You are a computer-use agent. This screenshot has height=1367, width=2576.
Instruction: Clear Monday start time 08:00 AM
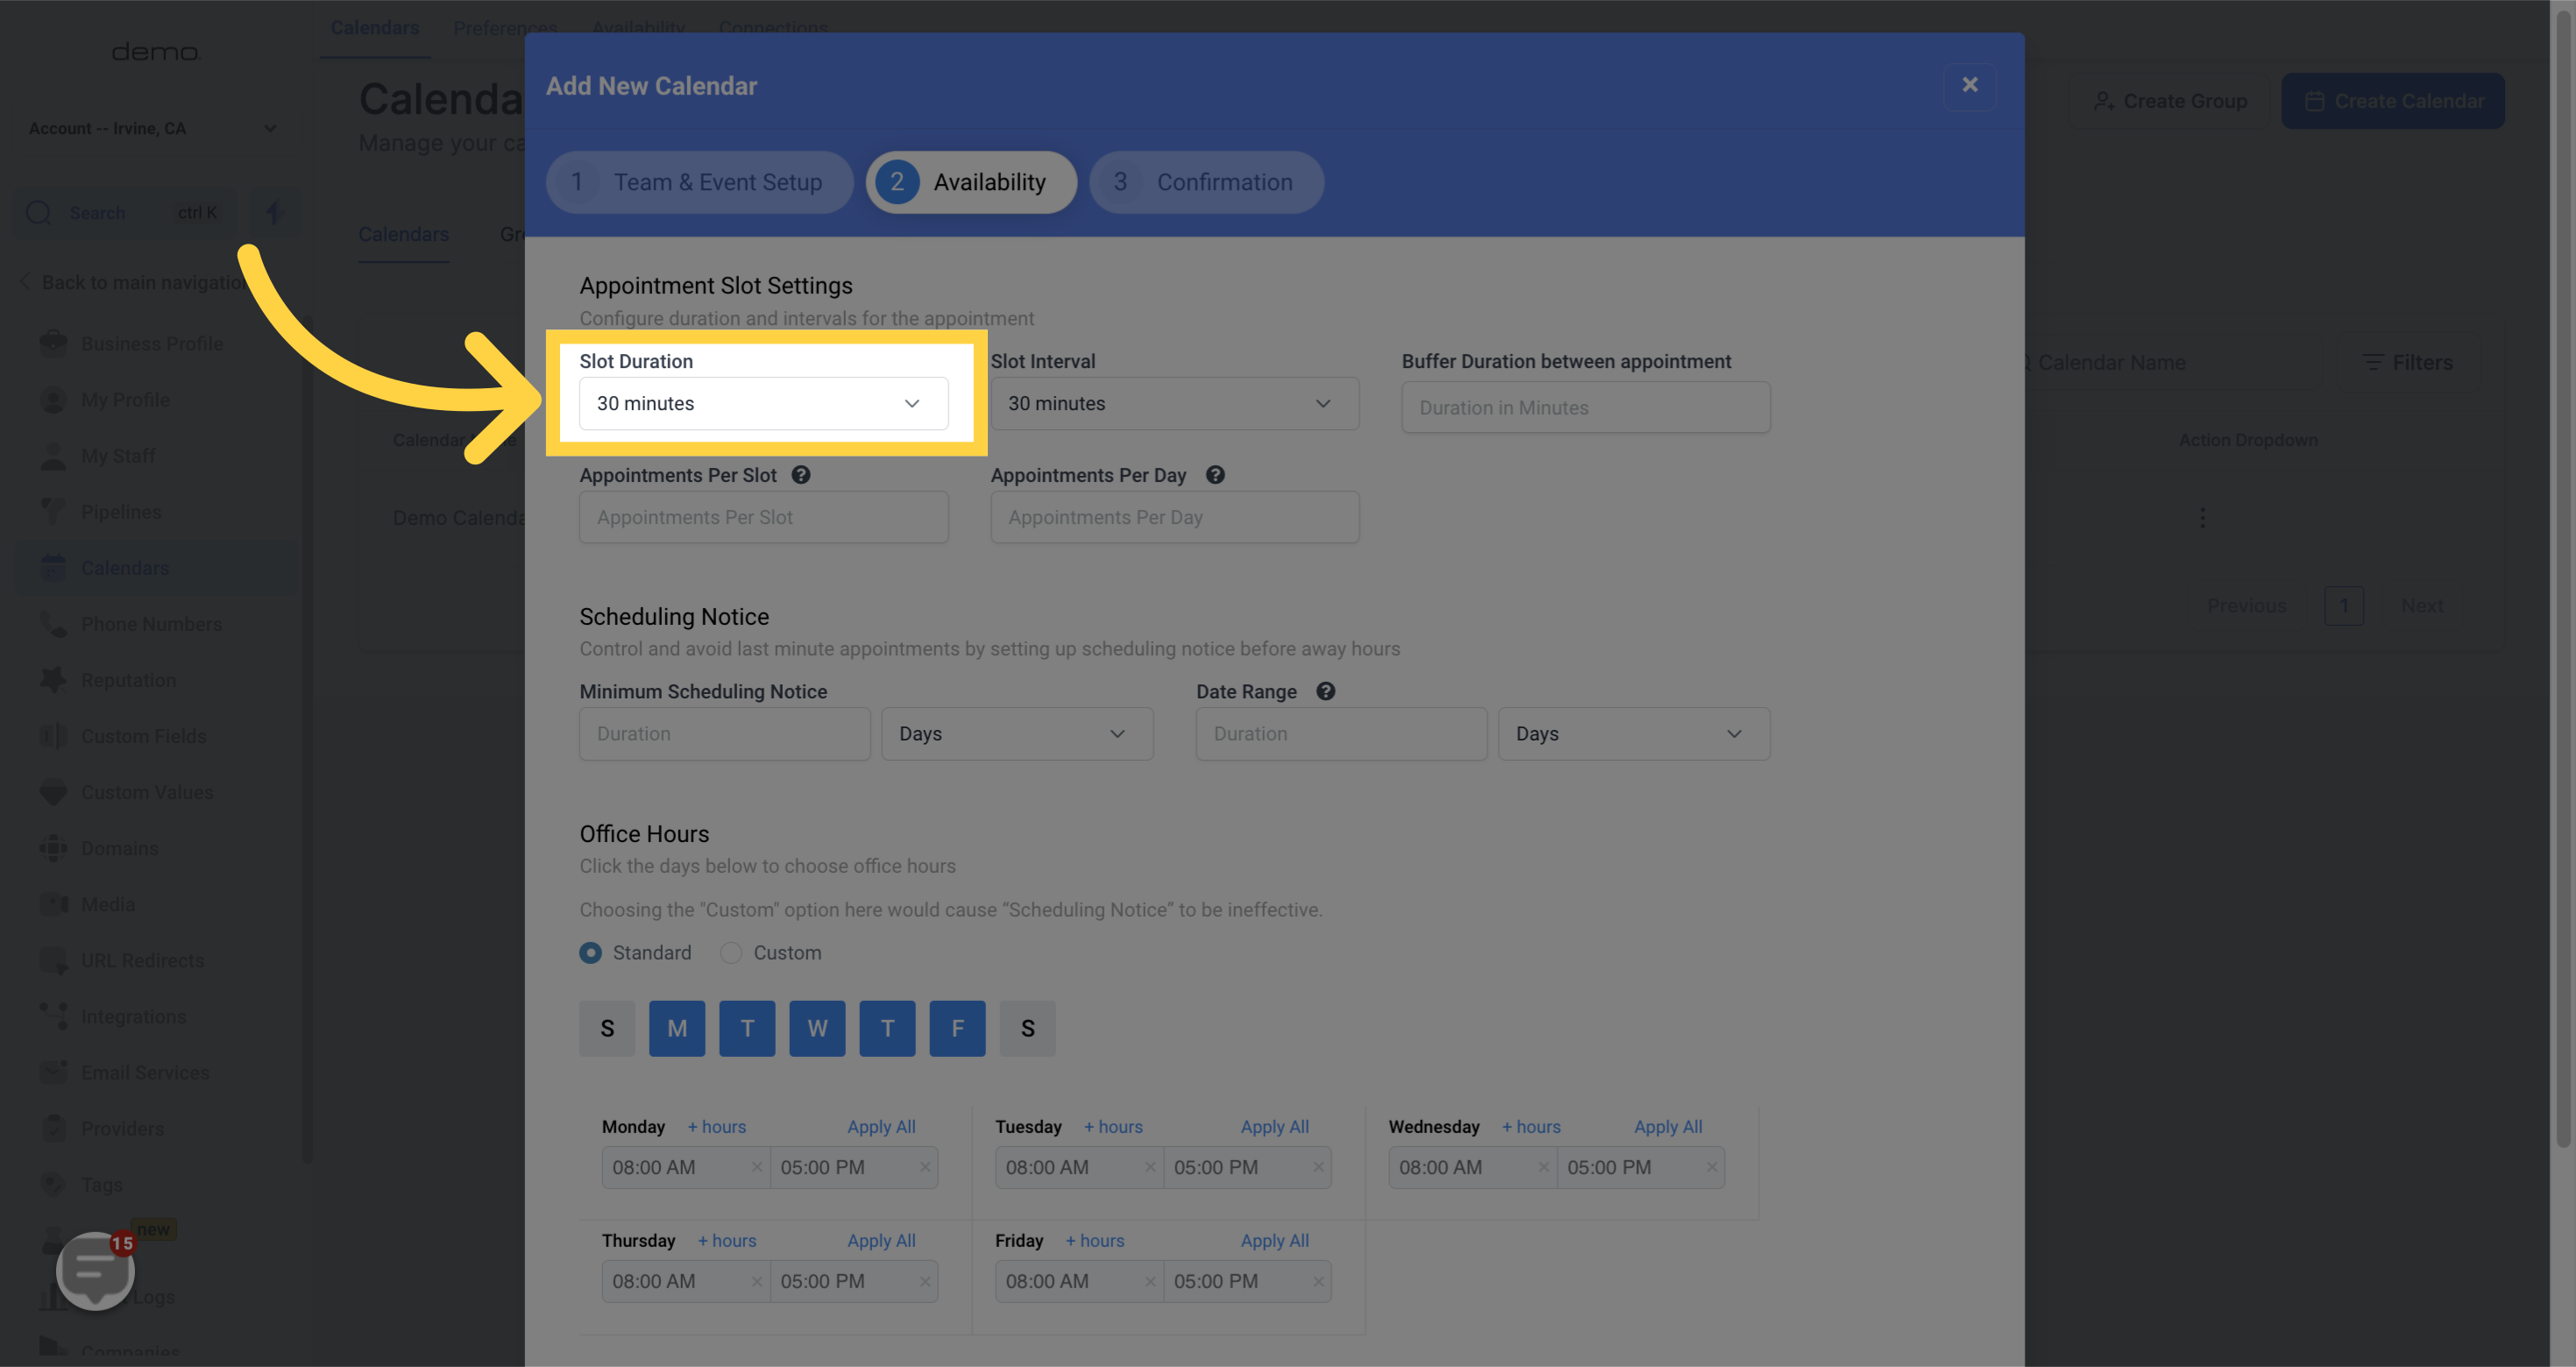tap(756, 1167)
